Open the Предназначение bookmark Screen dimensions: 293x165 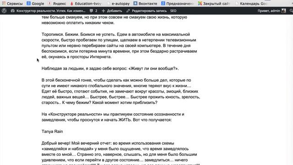178,4
